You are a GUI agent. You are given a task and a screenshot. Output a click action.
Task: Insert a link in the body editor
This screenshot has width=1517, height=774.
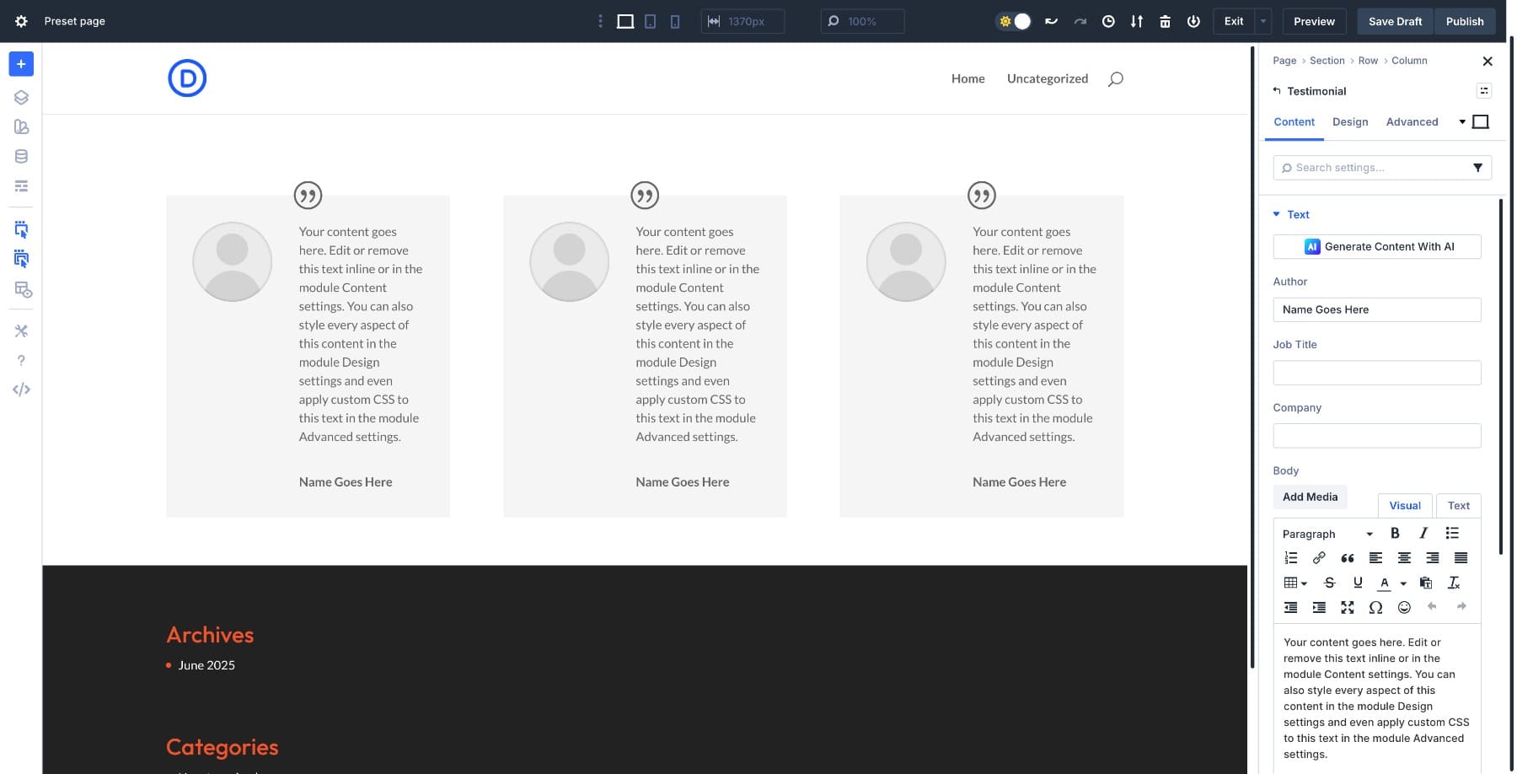[1319, 558]
